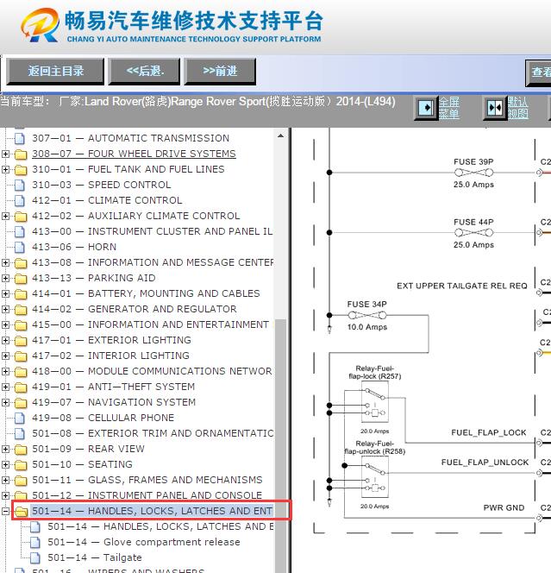The width and height of the screenshot is (551, 573).
Task: Click the default view icon
Action: pyautogui.click(x=495, y=108)
